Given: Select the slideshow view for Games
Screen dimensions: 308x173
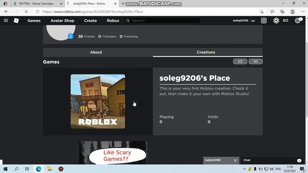Looking at the screenshot, I should coord(240,62).
